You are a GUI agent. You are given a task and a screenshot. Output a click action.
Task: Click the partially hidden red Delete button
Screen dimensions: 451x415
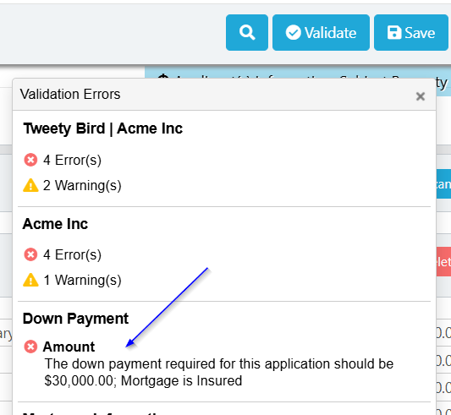443,262
